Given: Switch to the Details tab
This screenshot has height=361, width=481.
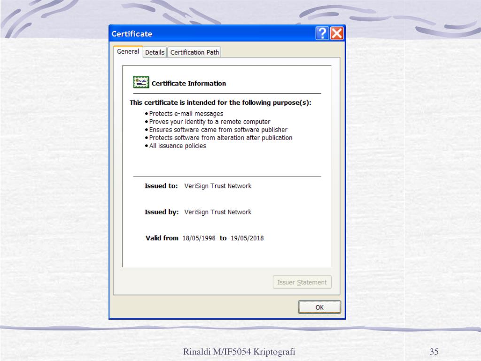Looking at the screenshot, I should tap(155, 52).
